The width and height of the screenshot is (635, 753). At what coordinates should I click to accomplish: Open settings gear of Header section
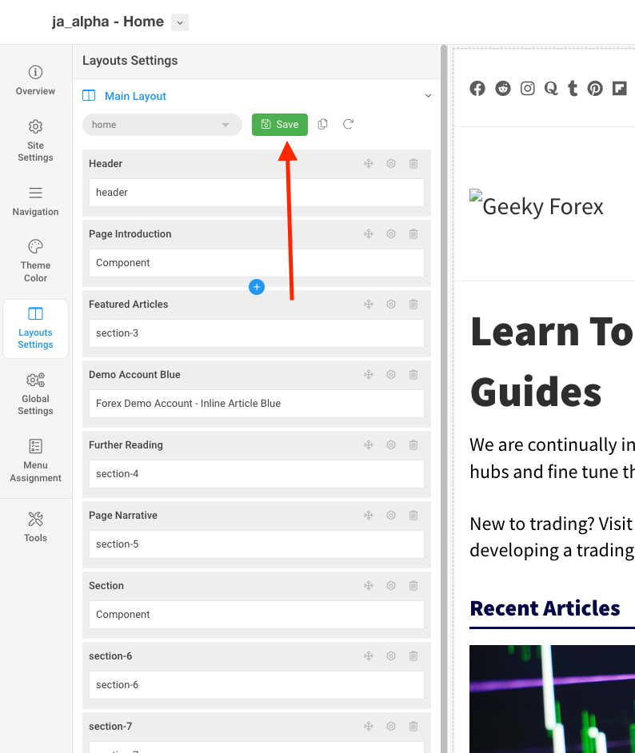391,164
